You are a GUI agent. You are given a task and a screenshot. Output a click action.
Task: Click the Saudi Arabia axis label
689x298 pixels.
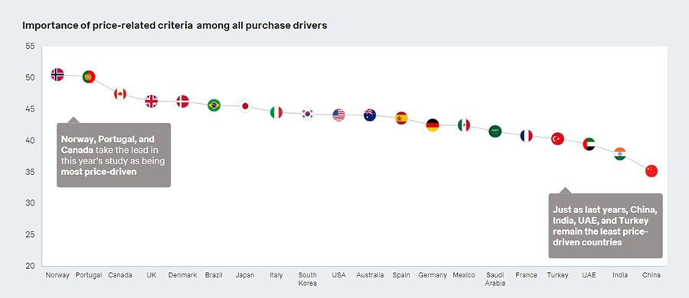pos(495,279)
